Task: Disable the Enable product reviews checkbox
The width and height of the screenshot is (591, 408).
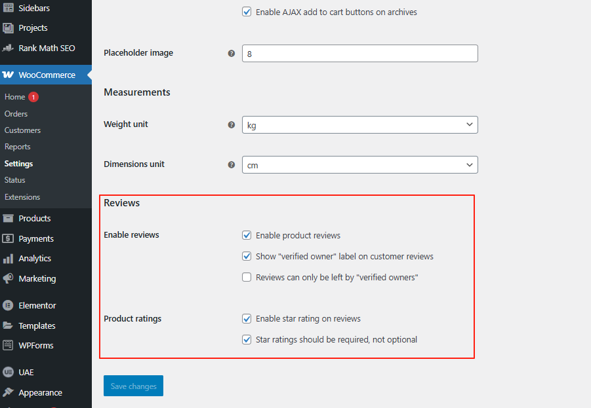Action: (x=247, y=235)
